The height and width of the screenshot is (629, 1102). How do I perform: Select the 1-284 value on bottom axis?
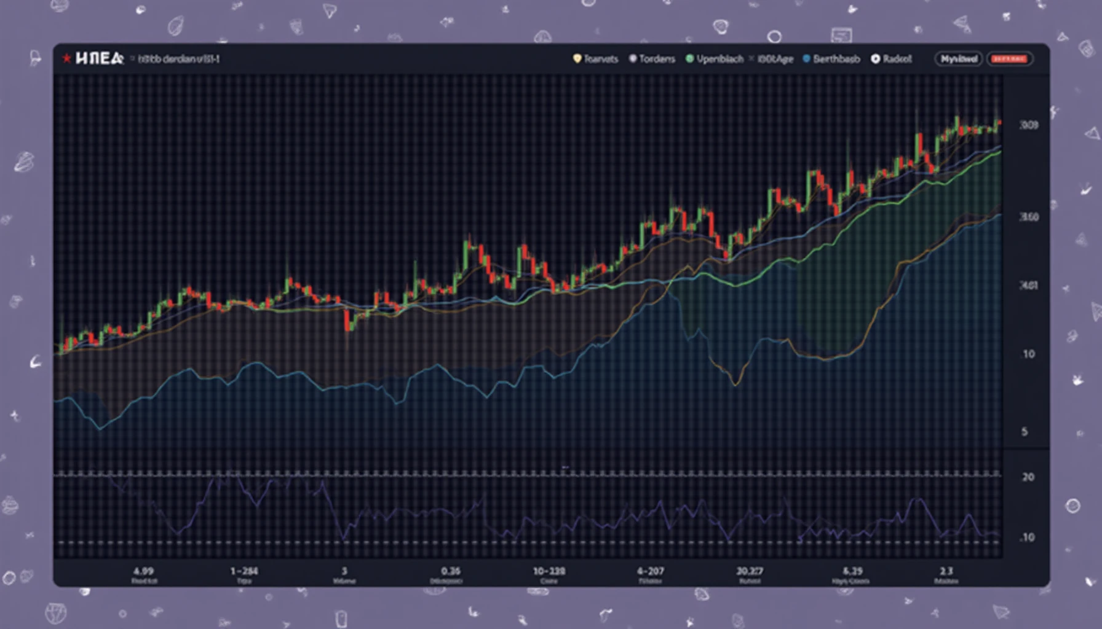coord(244,571)
